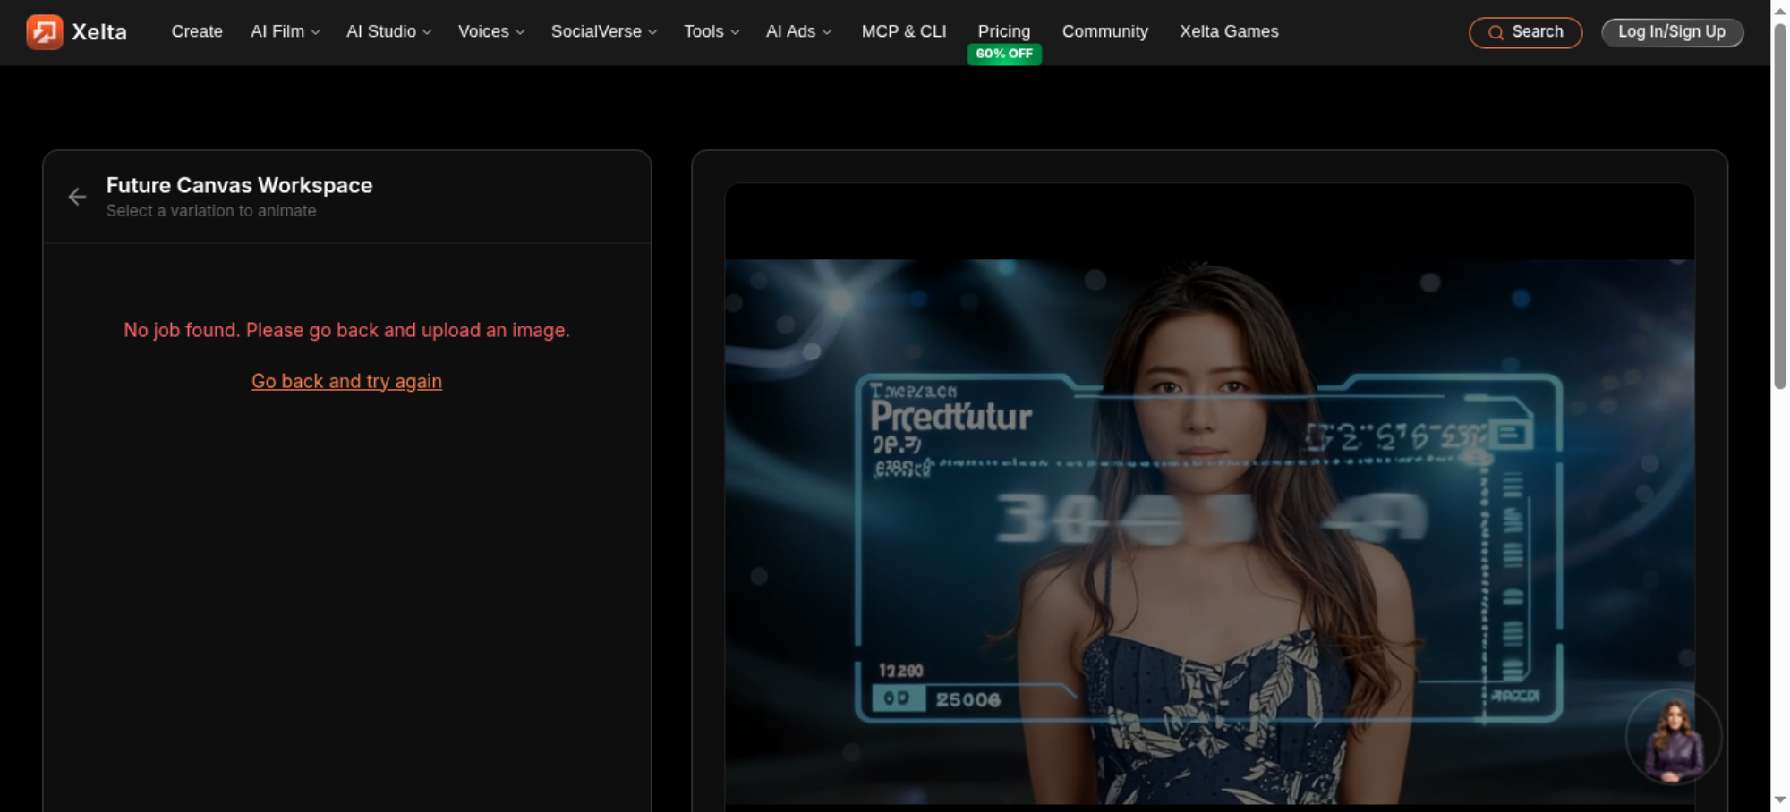
Task: Go to MCP & CLI page
Action: (x=904, y=31)
